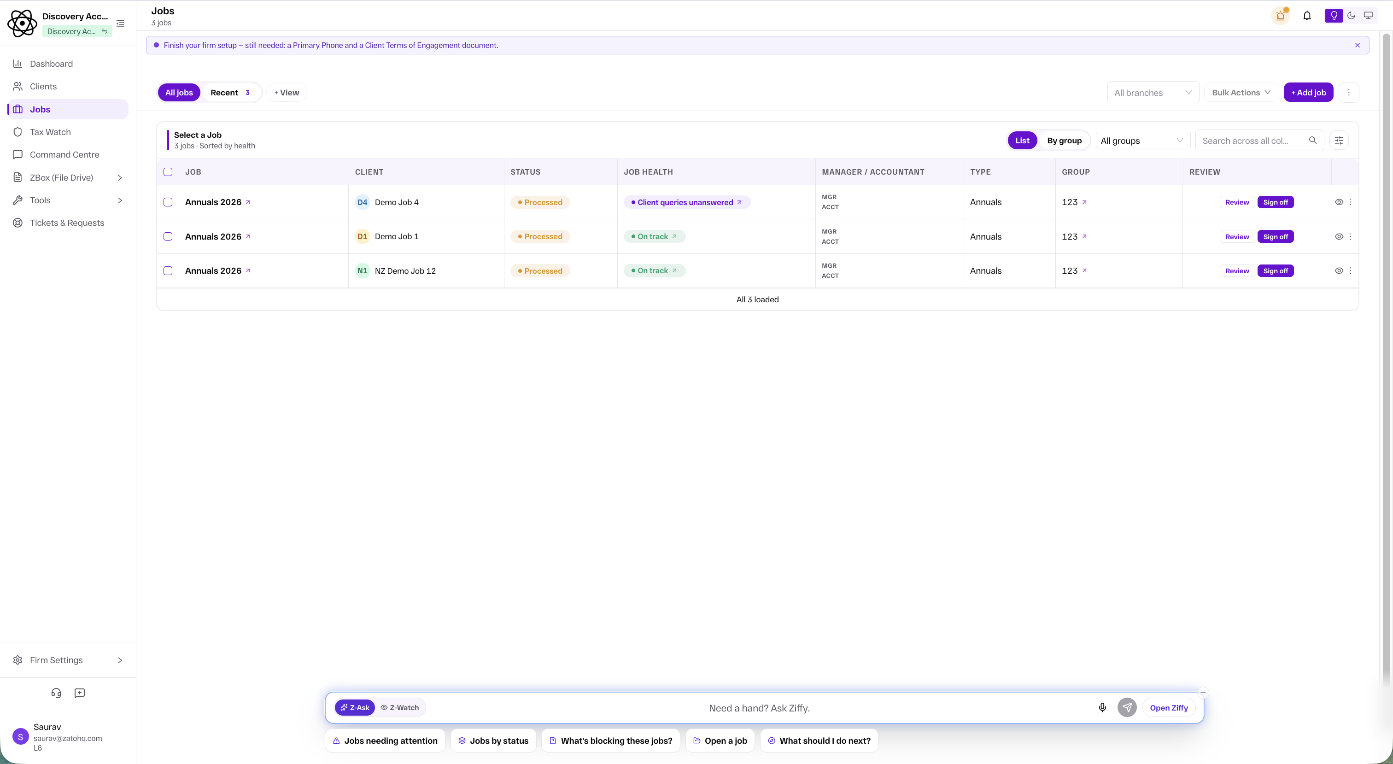The height and width of the screenshot is (764, 1393).
Task: Go to Tax Watch in sidebar
Action: [x=68, y=132]
